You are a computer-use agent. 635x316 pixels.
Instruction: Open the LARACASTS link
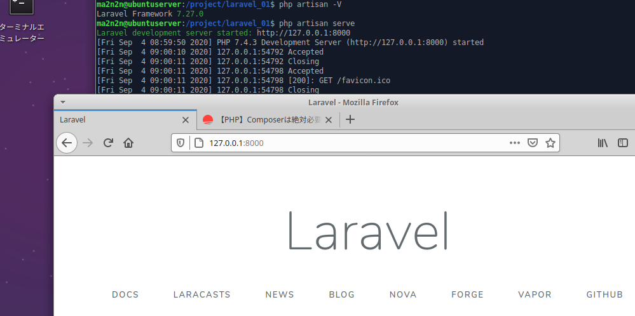202,294
